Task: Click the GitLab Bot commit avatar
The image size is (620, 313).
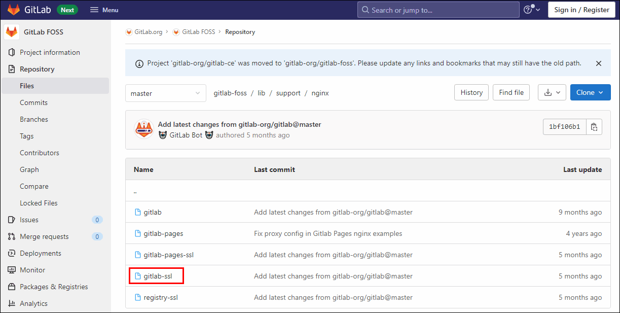Action: click(144, 129)
